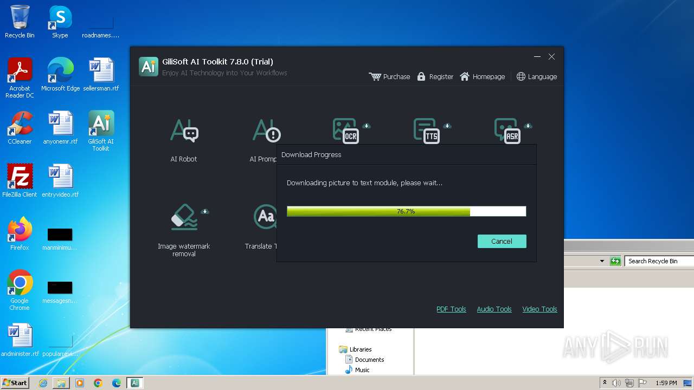694x390 pixels.
Task: Open the Video Tools link
Action: 539,309
